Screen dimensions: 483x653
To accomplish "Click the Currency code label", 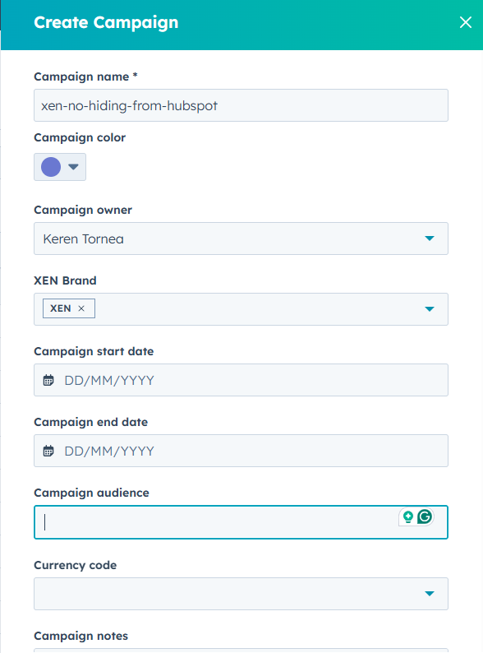I will (76, 565).
